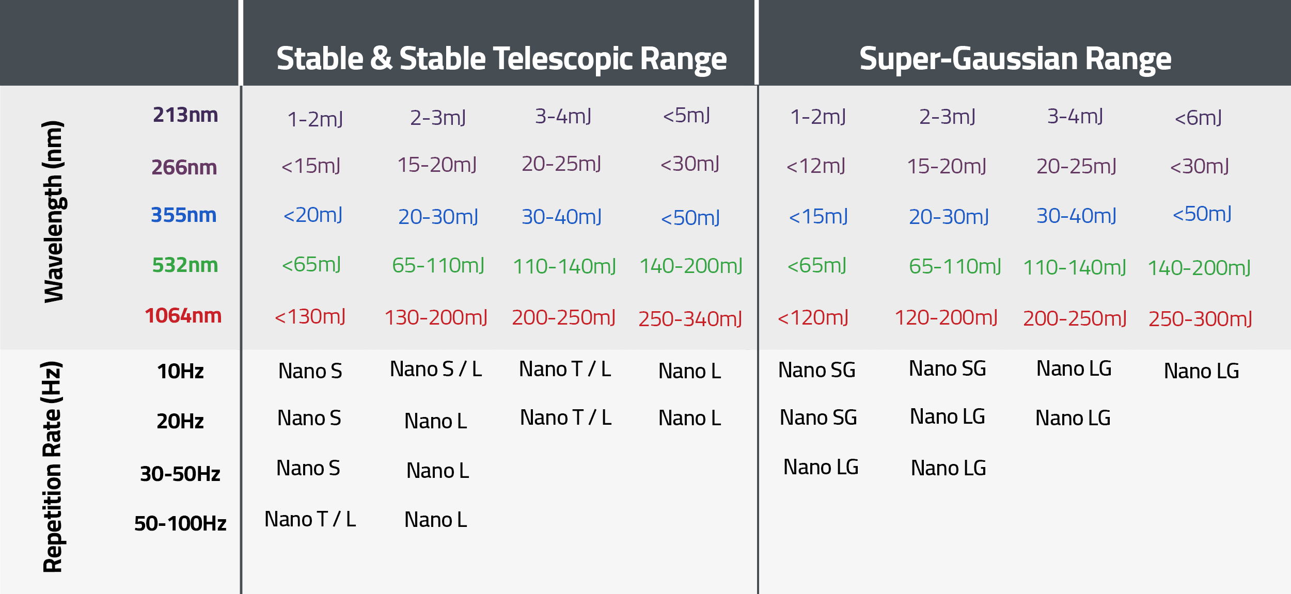Image resolution: width=1291 pixels, height=594 pixels.
Task: Click the 50-100Hz repetition rate label
Action: point(180,523)
